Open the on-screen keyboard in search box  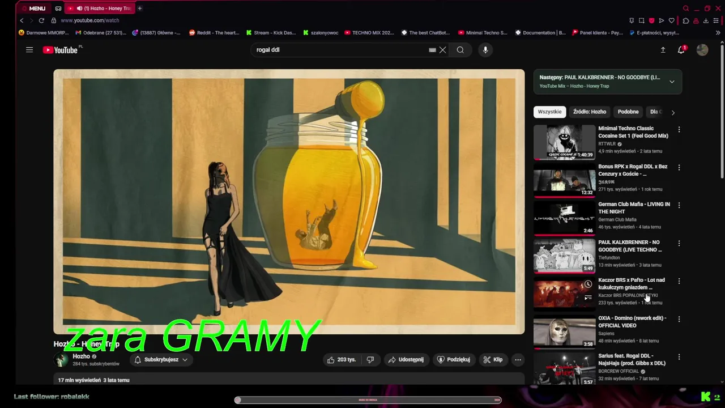click(432, 50)
